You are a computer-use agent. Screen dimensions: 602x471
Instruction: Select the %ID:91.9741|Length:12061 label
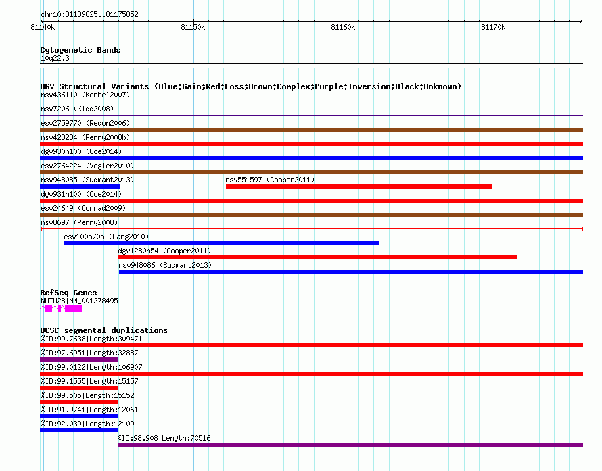pos(89,410)
